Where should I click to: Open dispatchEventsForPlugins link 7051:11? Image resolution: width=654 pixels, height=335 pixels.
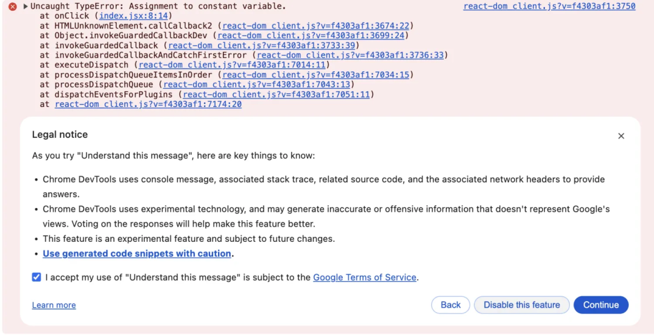[x=276, y=94]
